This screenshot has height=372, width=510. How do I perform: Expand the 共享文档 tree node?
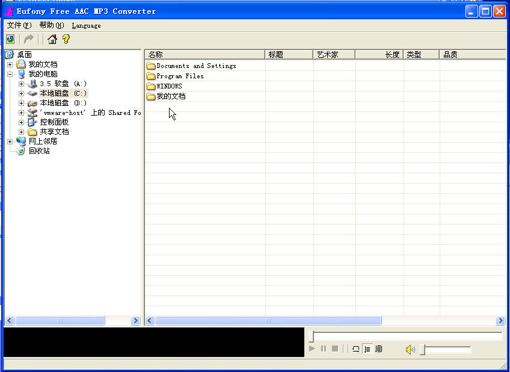(x=22, y=132)
